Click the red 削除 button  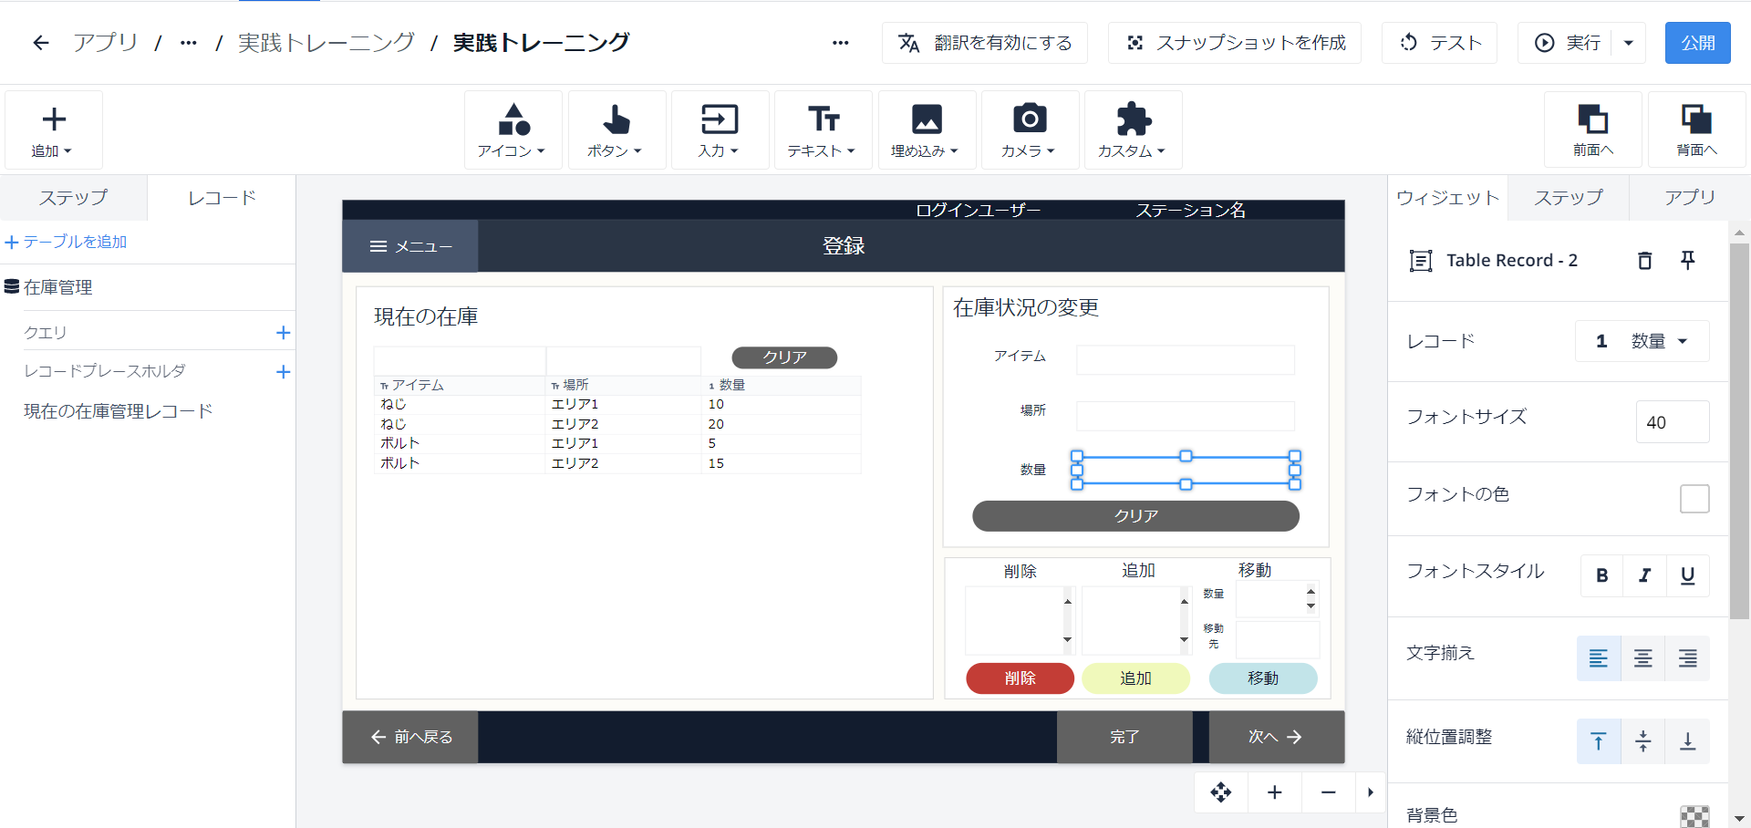tap(1020, 678)
